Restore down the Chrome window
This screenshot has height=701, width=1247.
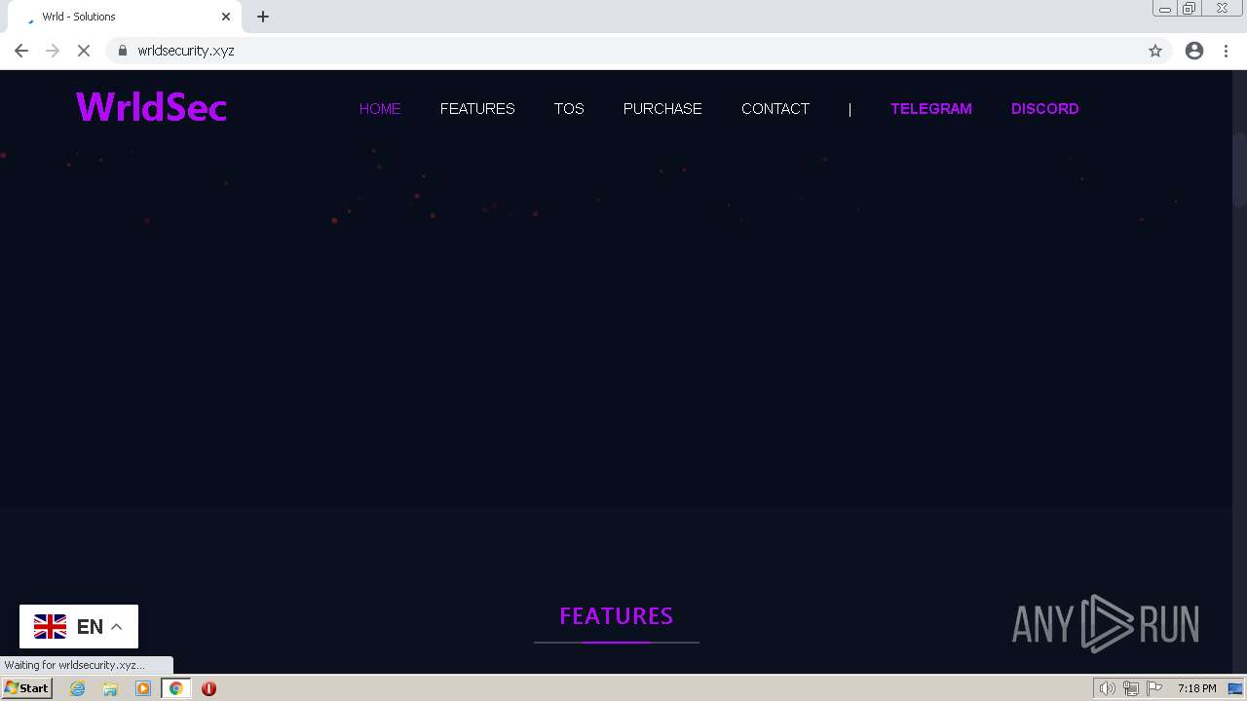(x=1190, y=9)
